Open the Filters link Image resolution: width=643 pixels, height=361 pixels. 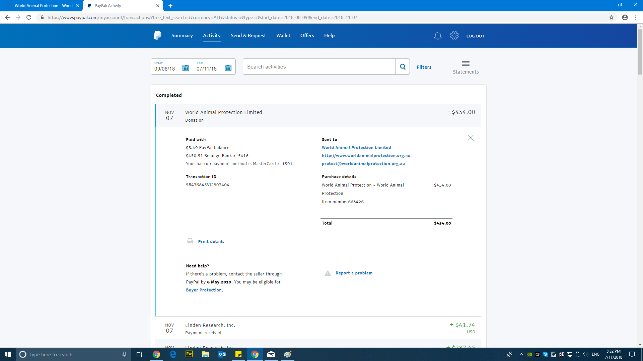pyautogui.click(x=424, y=67)
